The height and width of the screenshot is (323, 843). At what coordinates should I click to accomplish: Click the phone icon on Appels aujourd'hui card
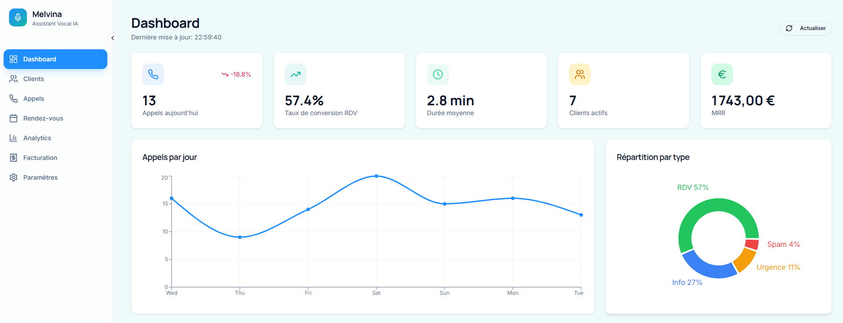pyautogui.click(x=153, y=74)
